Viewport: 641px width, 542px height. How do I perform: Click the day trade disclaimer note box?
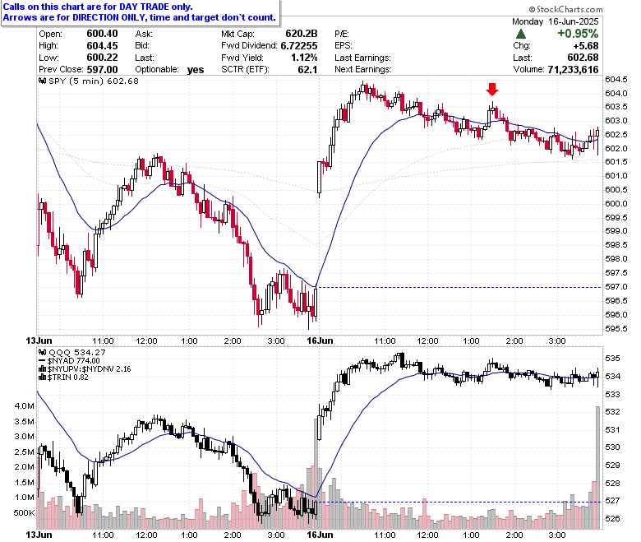pos(141,12)
